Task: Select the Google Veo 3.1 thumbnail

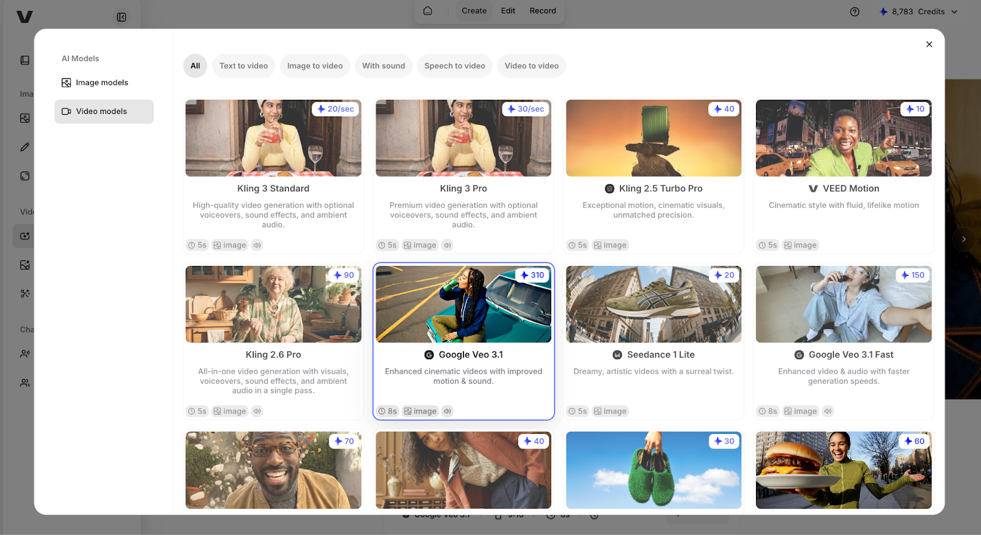Action: (x=464, y=305)
